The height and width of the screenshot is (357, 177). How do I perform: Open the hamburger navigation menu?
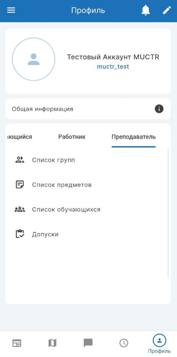11,10
